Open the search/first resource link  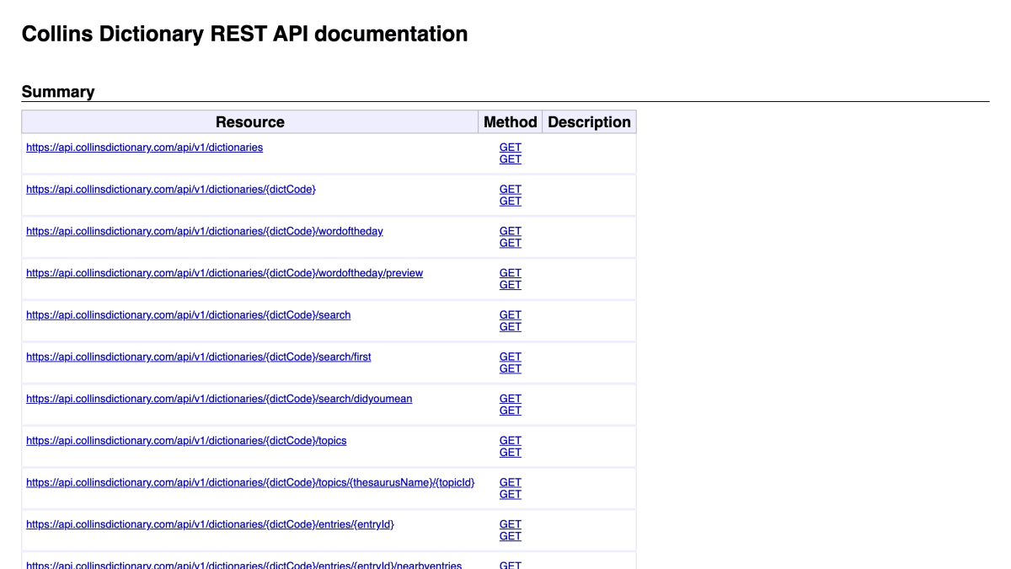pos(199,357)
